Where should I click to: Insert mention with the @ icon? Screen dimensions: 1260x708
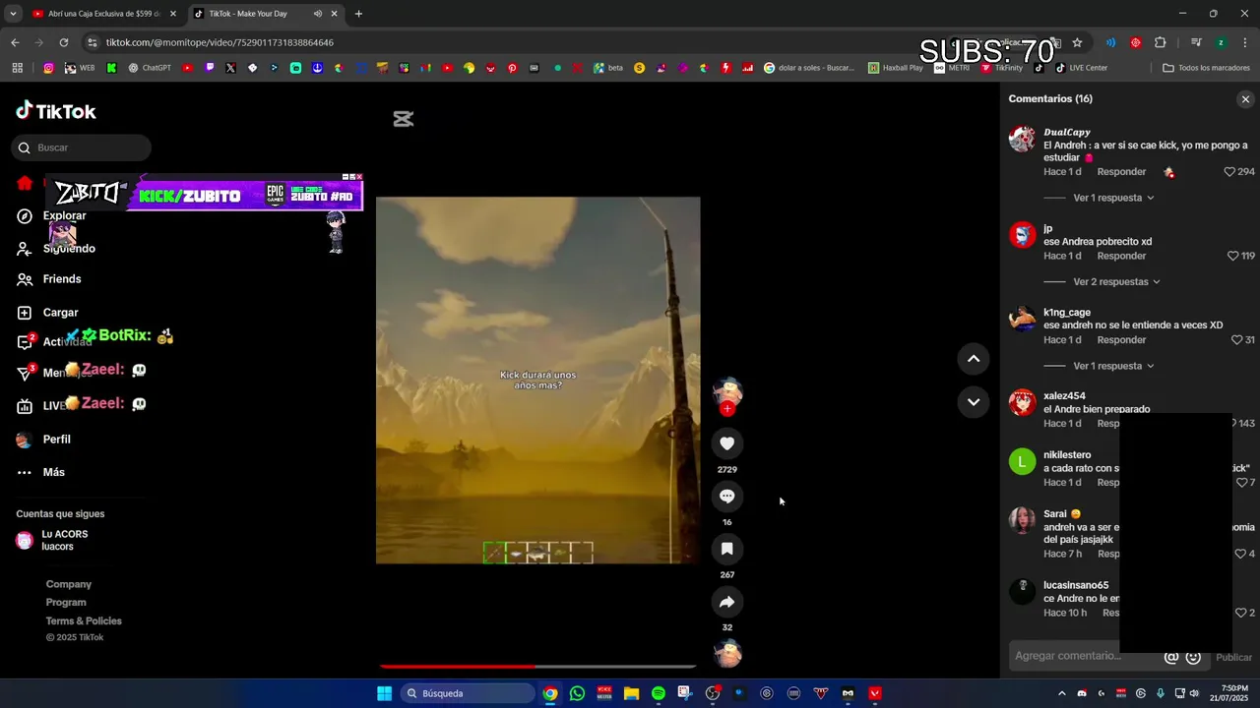1171,657
